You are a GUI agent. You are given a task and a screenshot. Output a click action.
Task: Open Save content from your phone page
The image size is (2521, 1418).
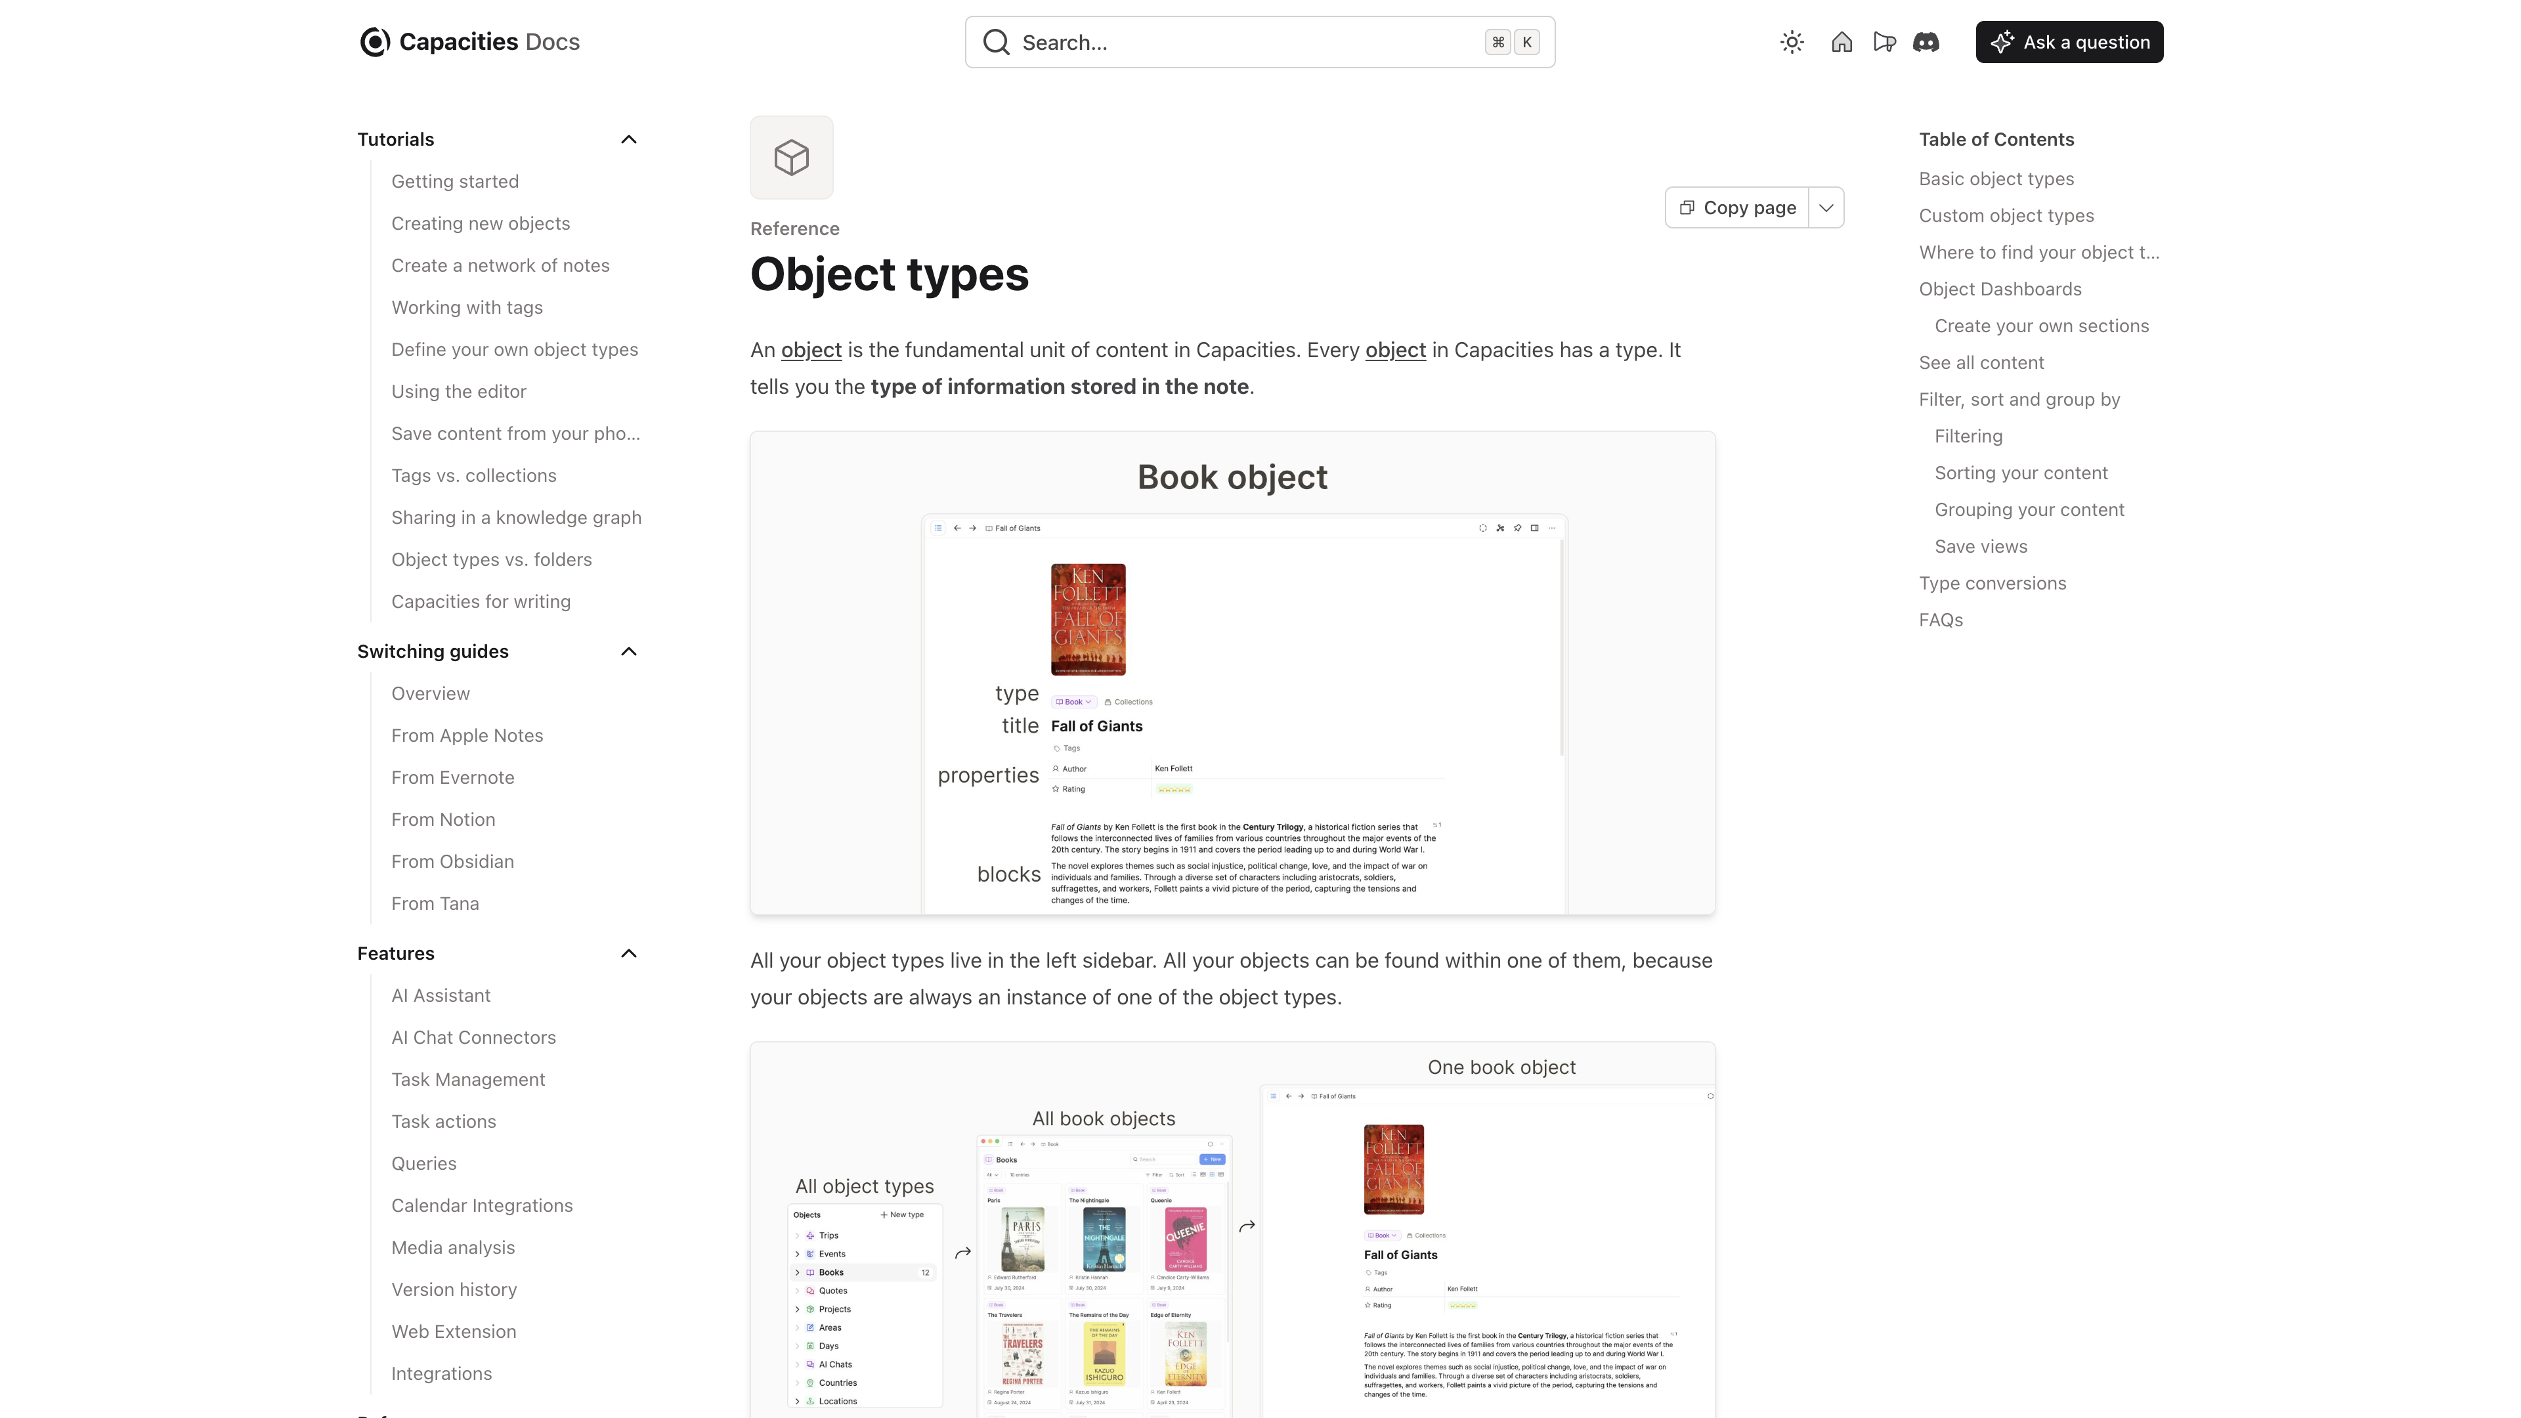click(516, 433)
